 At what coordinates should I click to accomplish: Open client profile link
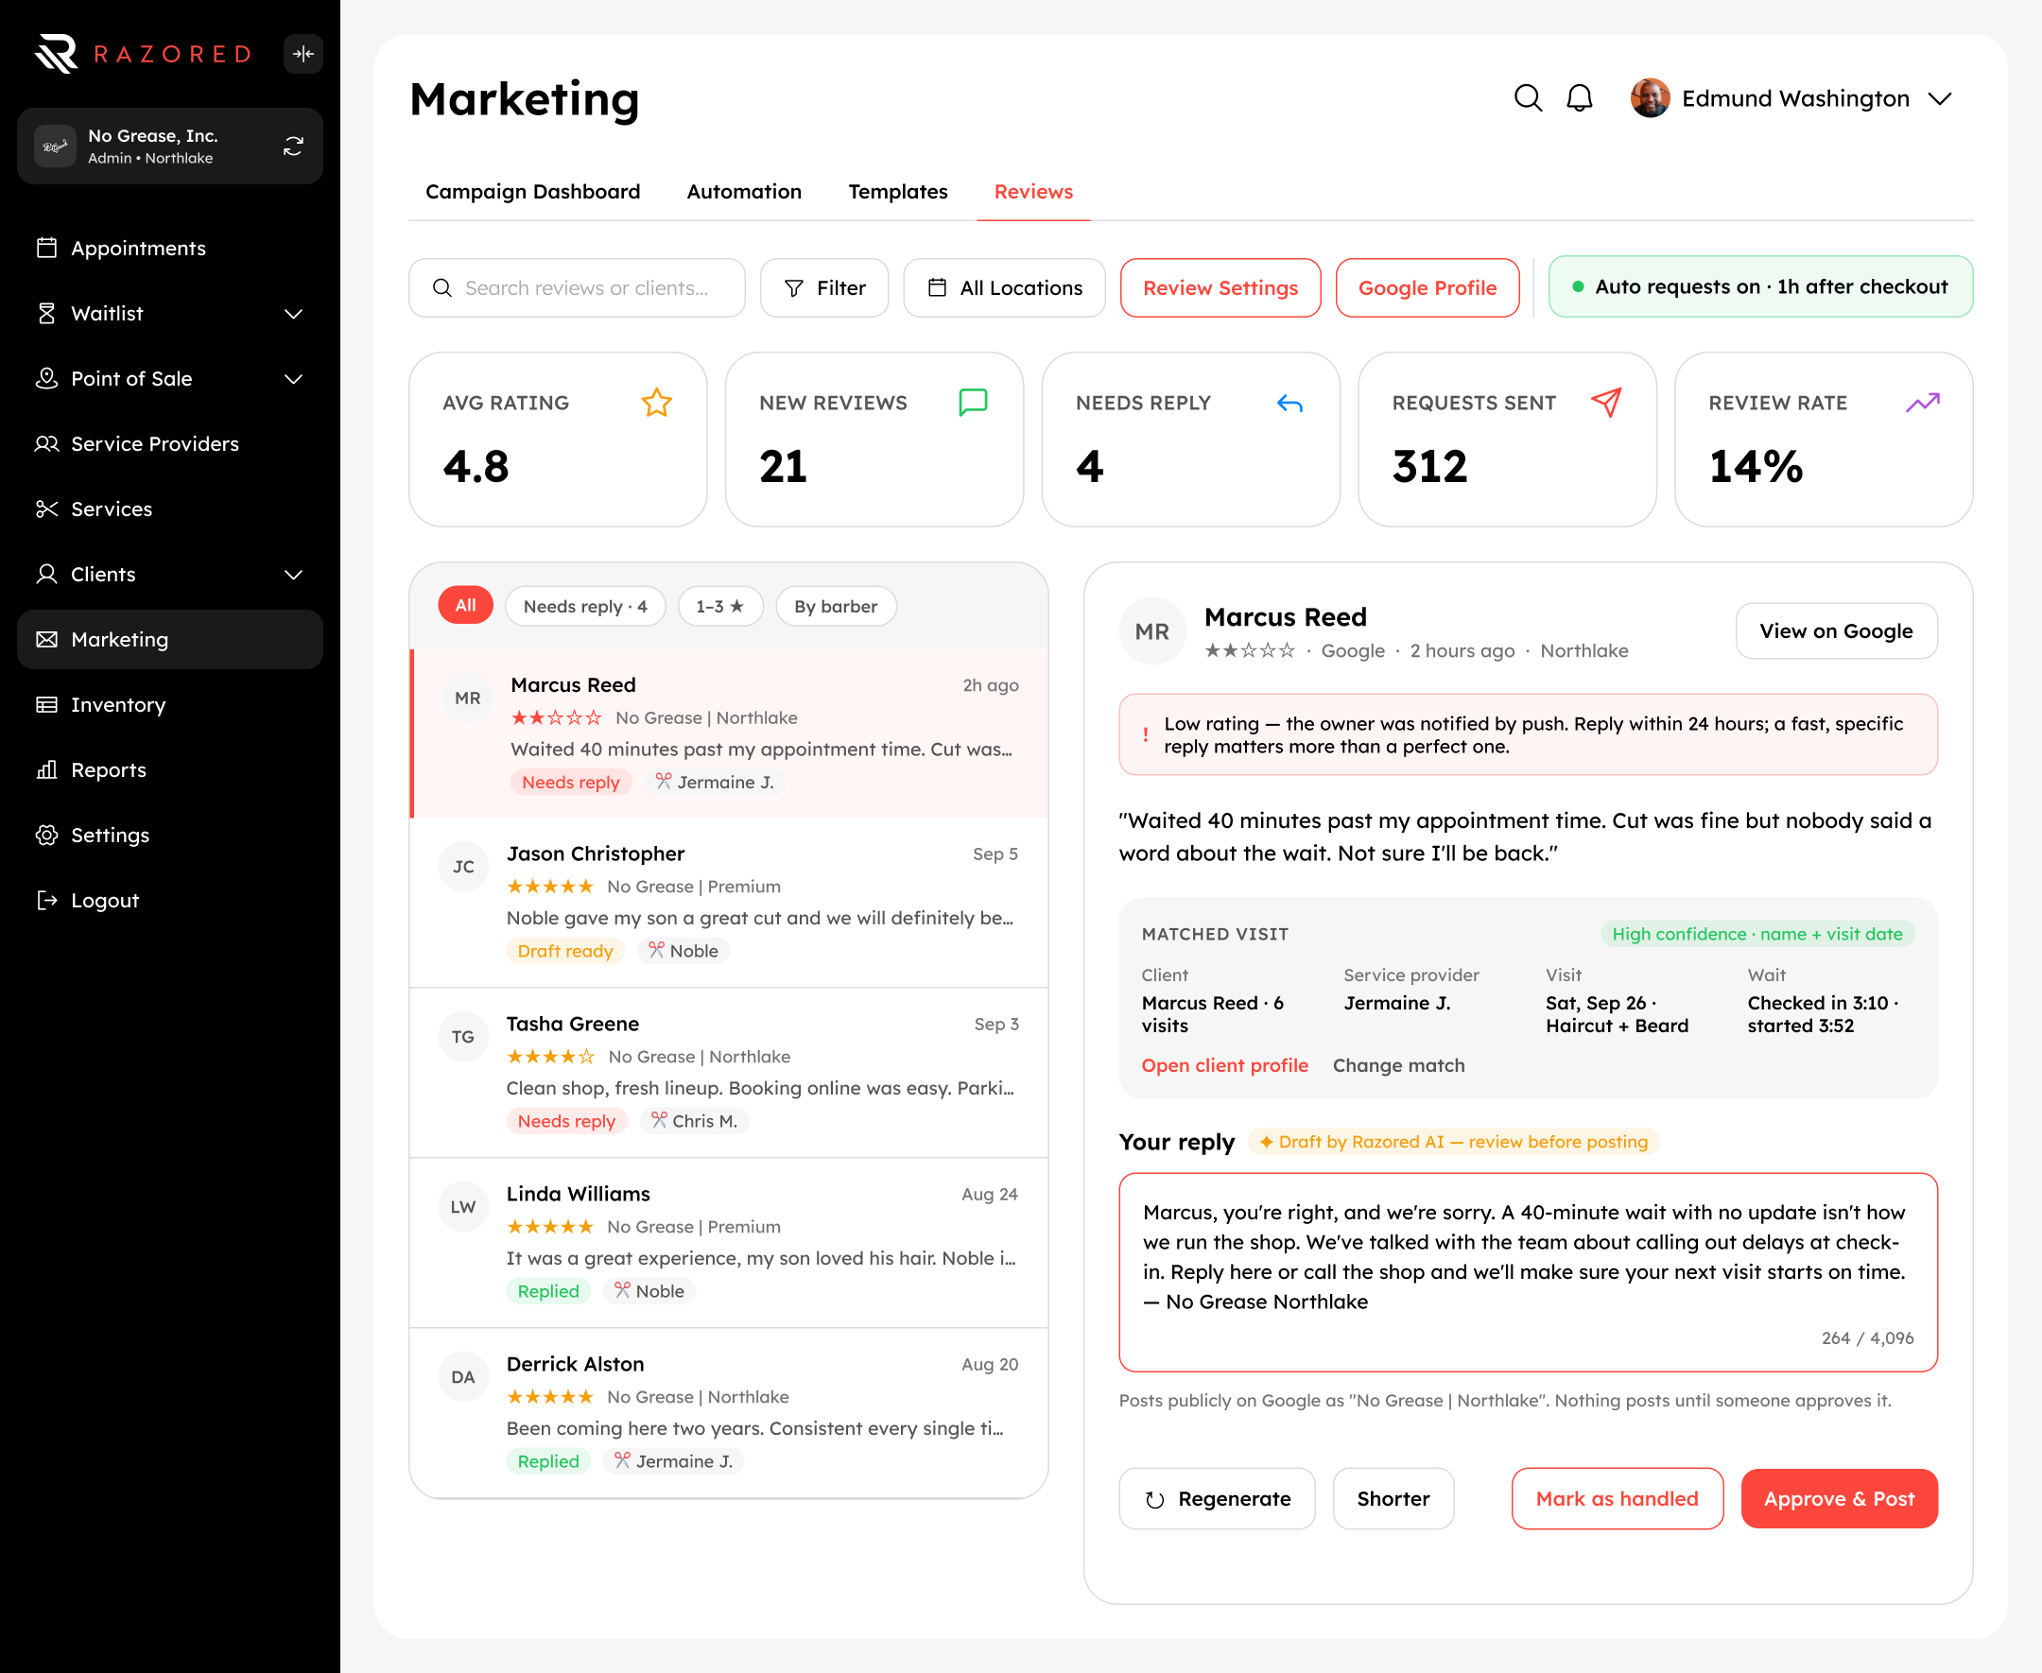[1225, 1066]
